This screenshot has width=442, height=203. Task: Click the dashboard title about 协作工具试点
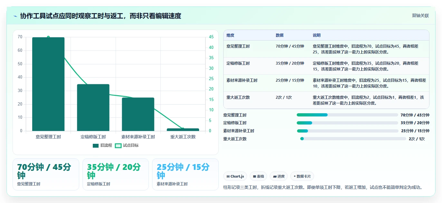tap(101, 16)
